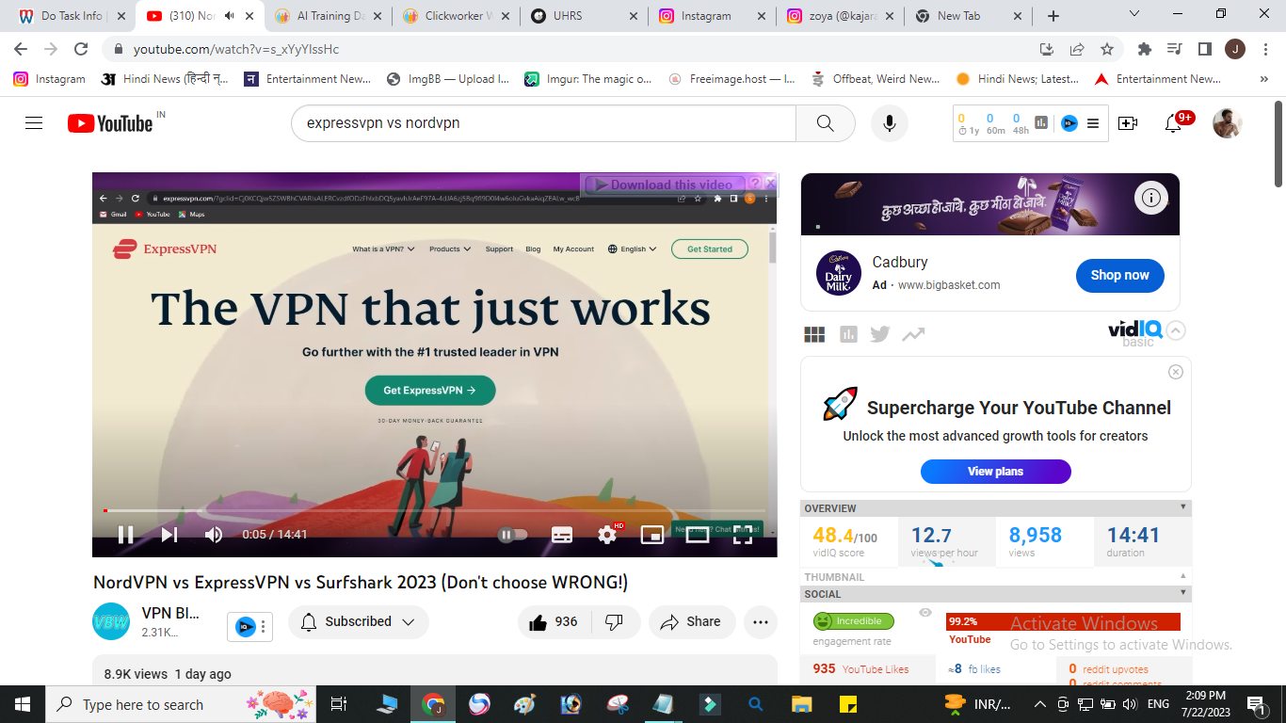Toggle subtitles/closed captions
This screenshot has width=1286, height=723.
coord(562,535)
